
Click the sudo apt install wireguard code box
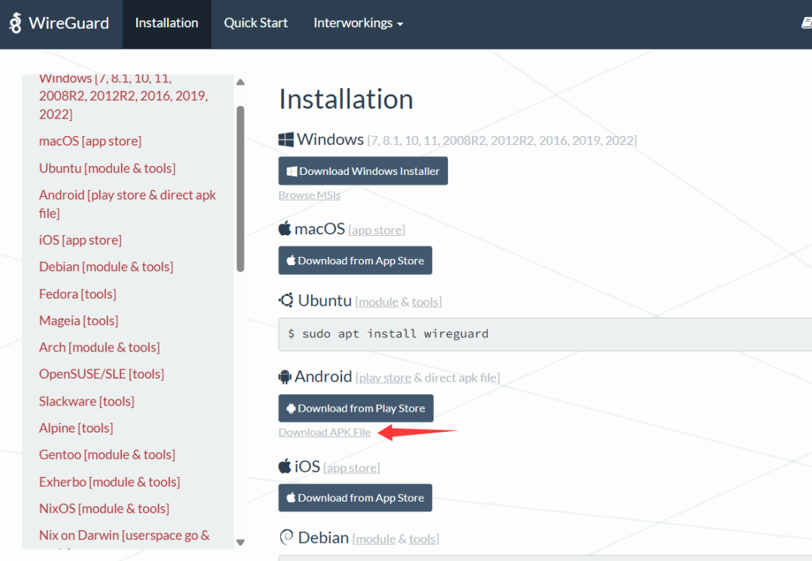pyautogui.click(x=541, y=333)
